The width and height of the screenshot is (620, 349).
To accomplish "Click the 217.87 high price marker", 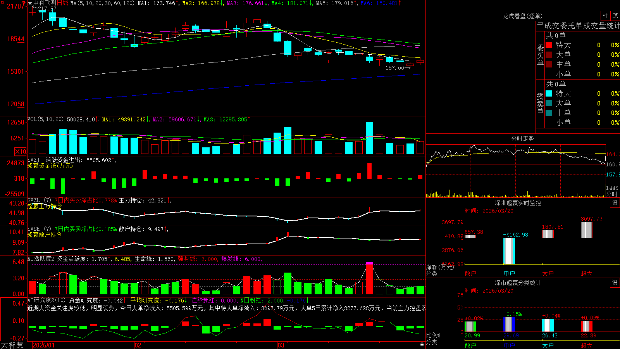I will click(x=47, y=9).
